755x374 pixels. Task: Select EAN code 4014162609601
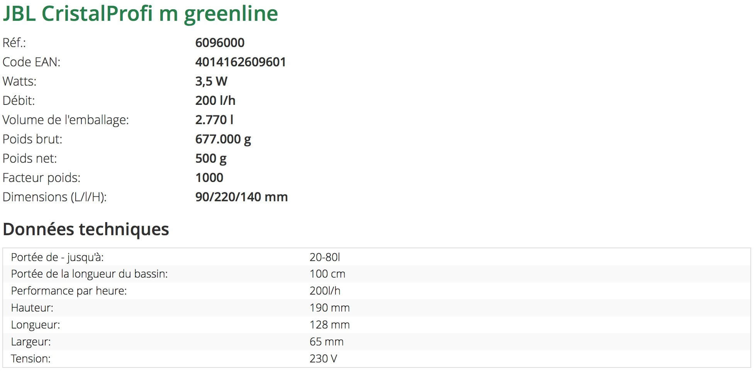240,62
